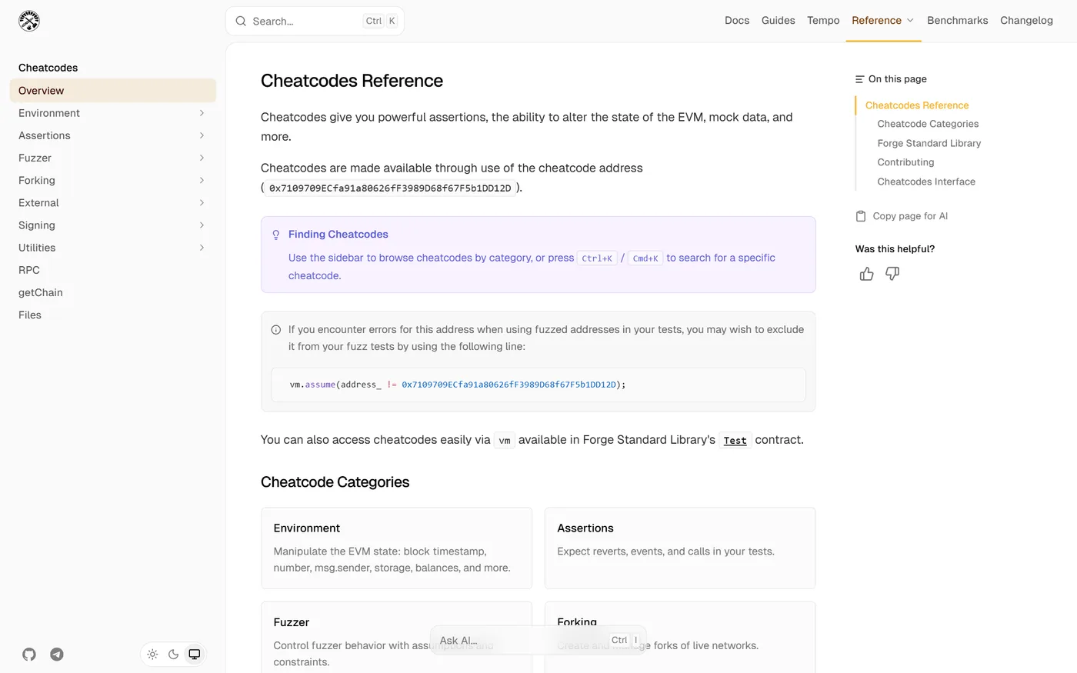Switch to dark theme moon icon

tap(173, 655)
